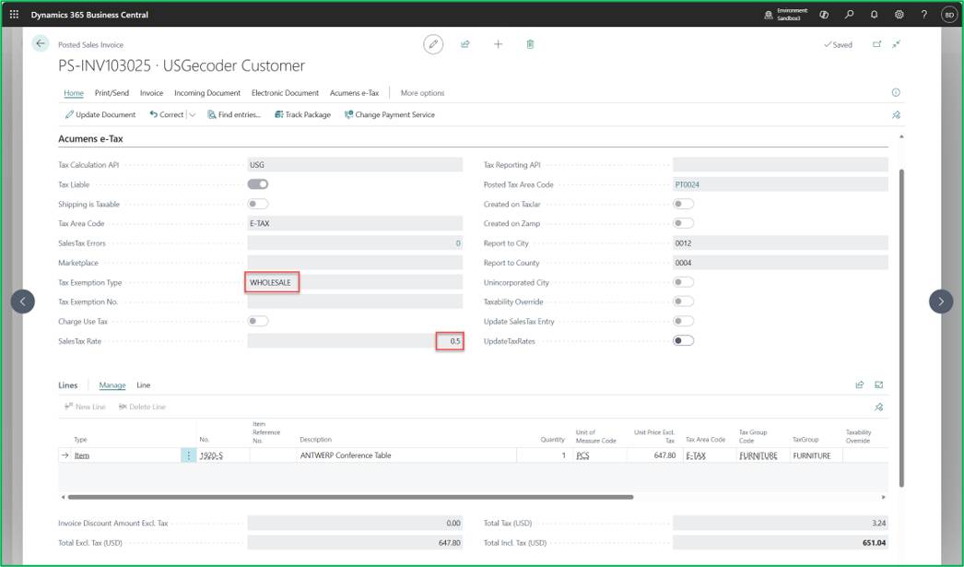The image size is (964, 567).
Task: Click Track Package
Action: tap(302, 115)
